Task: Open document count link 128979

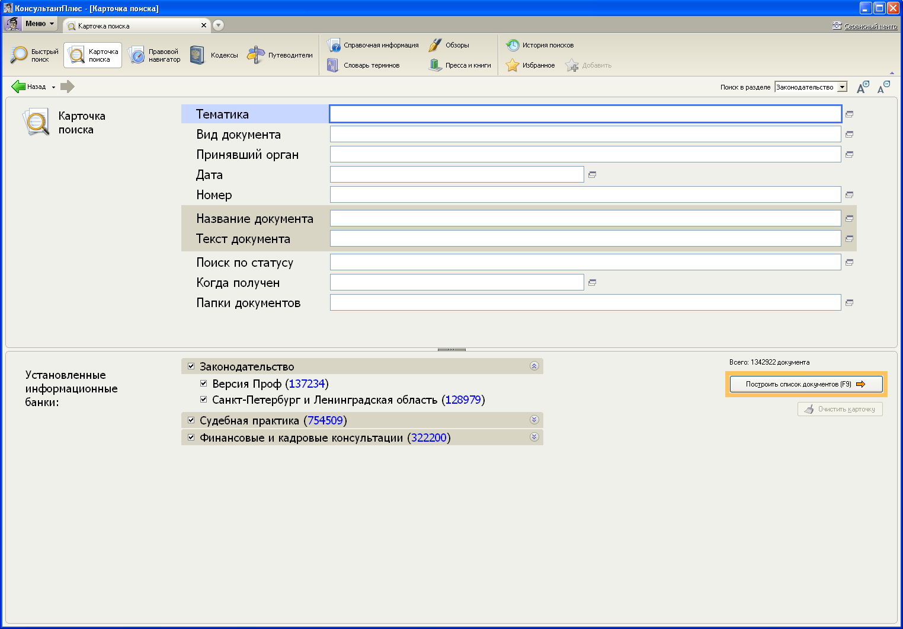Action: [463, 400]
